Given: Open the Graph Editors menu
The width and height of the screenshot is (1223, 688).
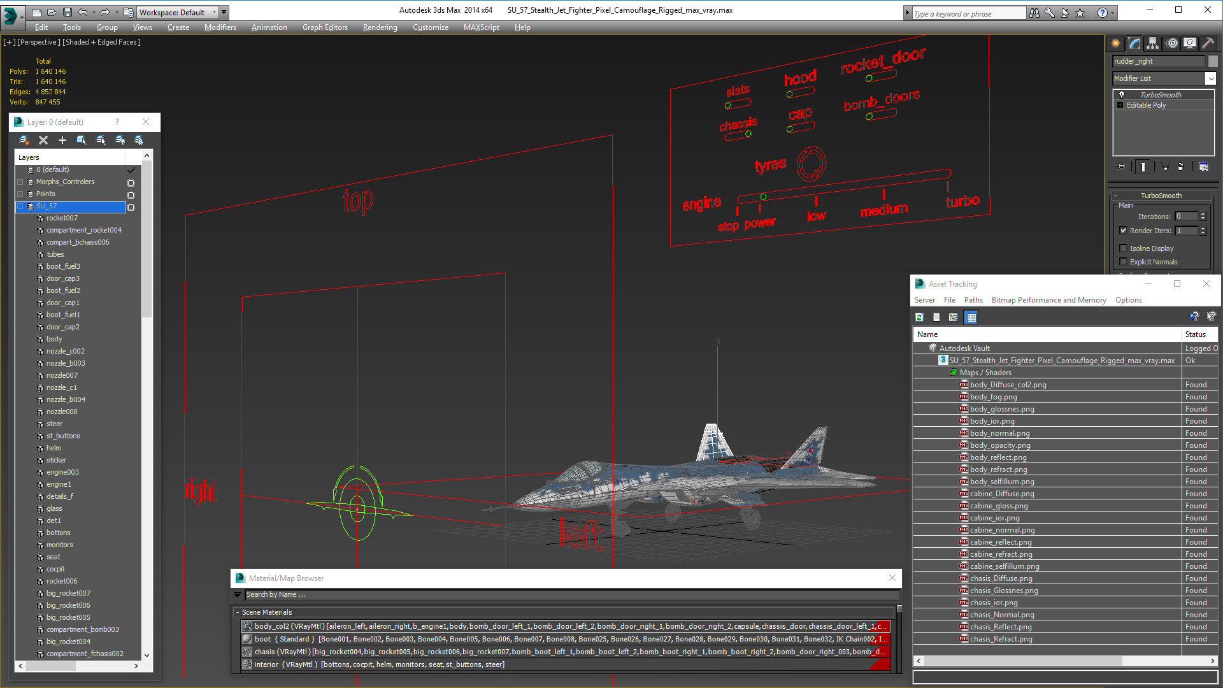Looking at the screenshot, I should (325, 27).
